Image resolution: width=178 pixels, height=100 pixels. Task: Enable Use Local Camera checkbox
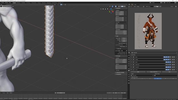[x=126, y=43]
